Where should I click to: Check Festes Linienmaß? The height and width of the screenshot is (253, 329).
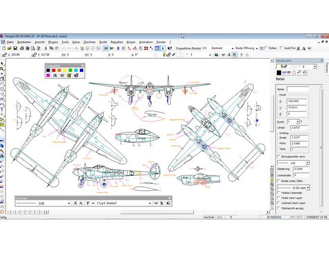[x=279, y=193]
